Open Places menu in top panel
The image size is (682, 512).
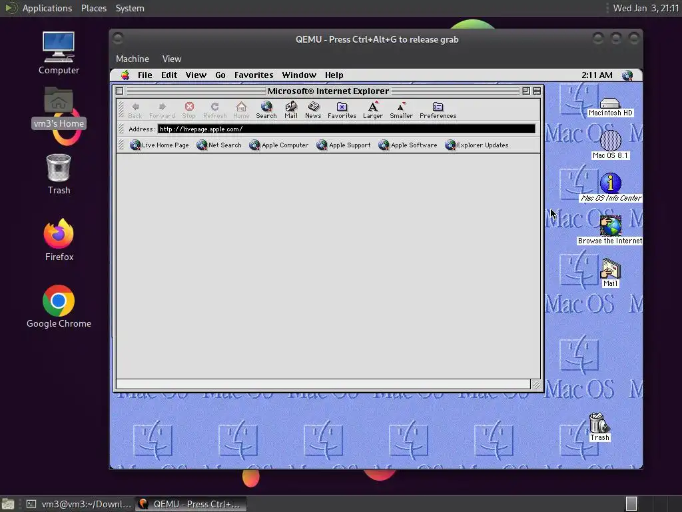[94, 8]
